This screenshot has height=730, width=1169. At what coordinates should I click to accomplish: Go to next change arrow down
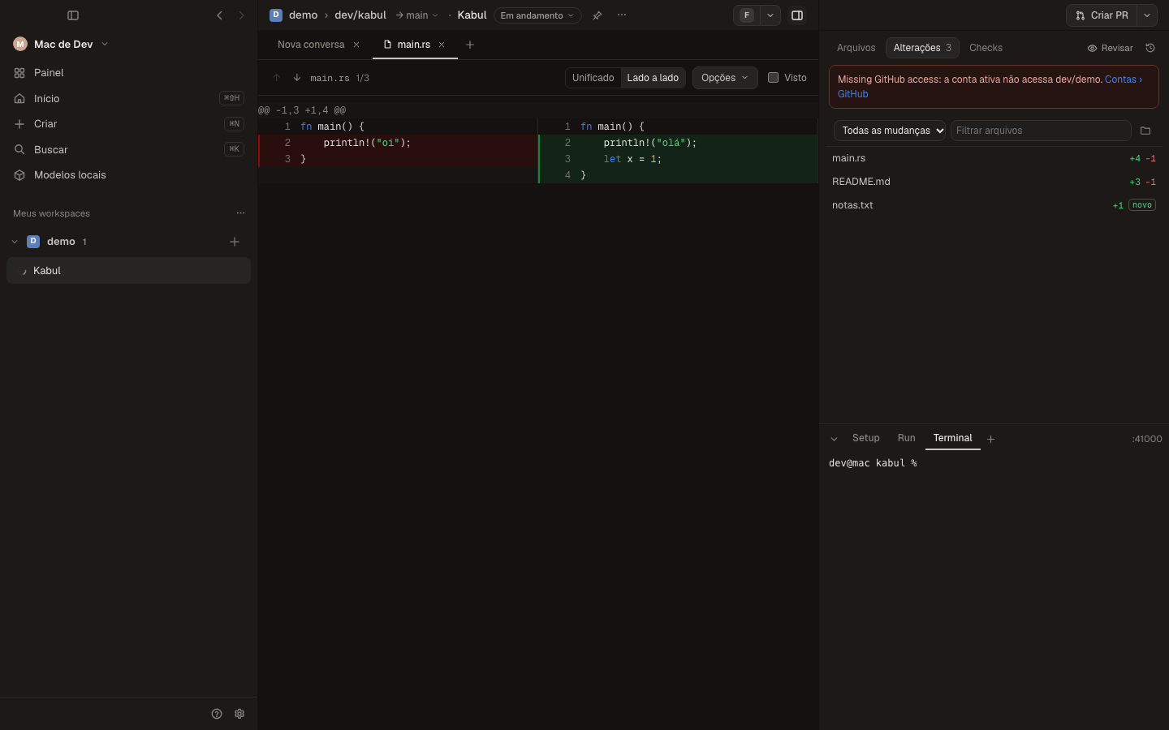pos(297,78)
